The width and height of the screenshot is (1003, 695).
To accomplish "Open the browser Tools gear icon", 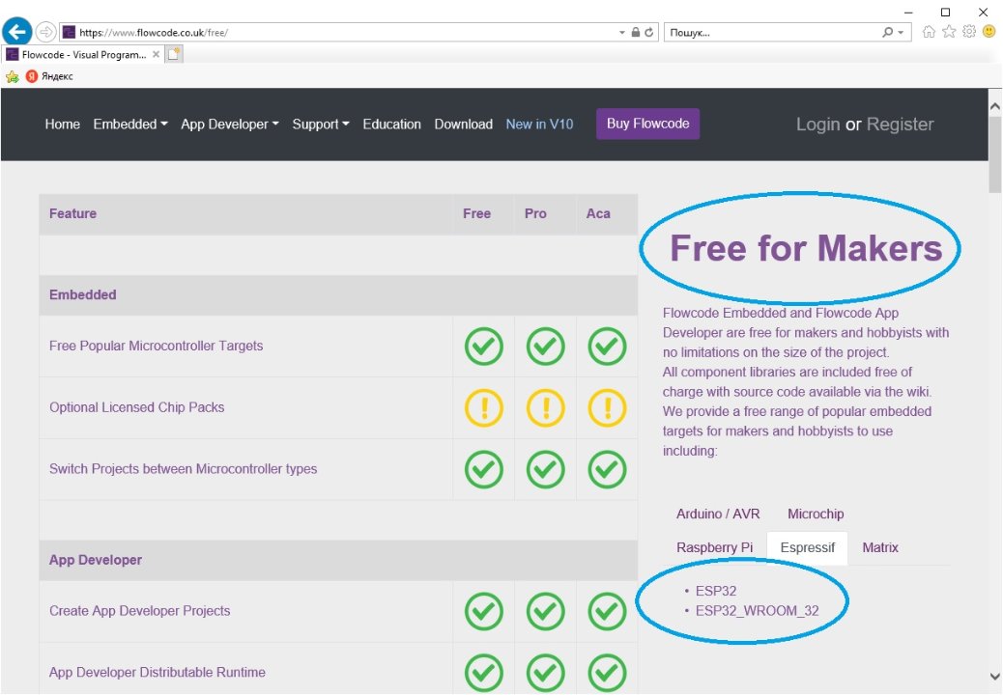I will coord(969,31).
